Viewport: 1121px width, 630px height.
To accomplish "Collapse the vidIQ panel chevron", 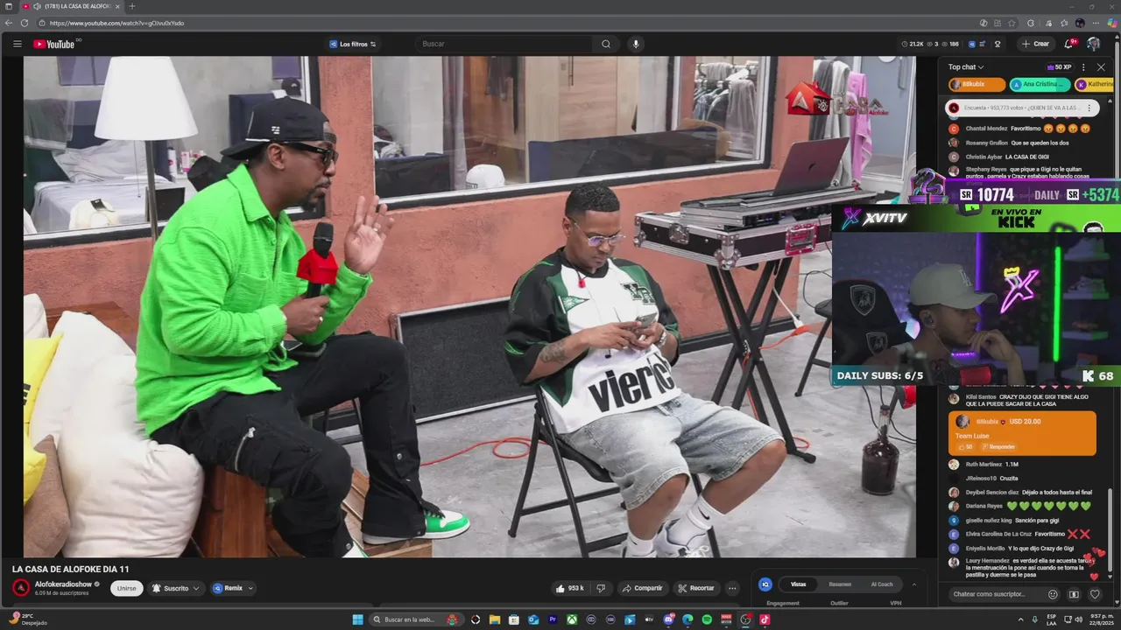I will [x=913, y=584].
